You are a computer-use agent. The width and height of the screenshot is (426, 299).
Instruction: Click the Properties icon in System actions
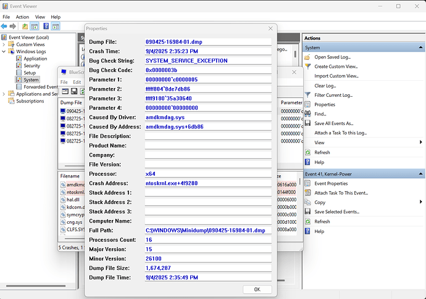pos(307,104)
